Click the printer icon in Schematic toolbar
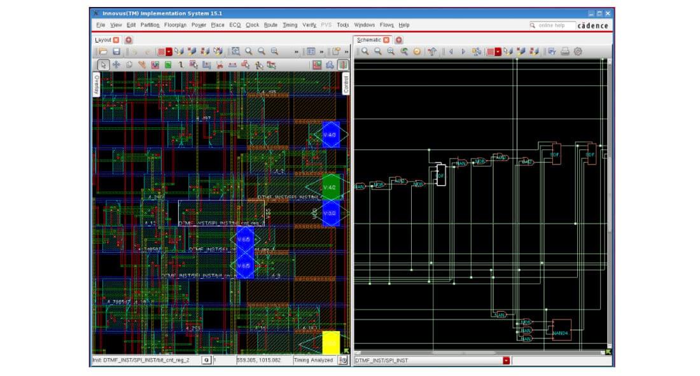 click(x=564, y=52)
